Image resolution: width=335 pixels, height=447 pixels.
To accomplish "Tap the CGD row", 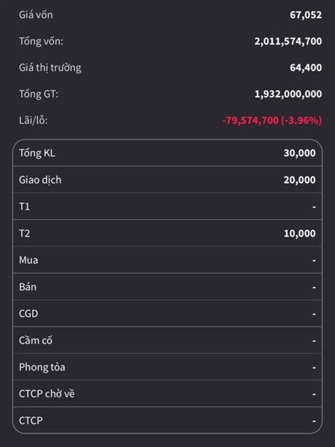I will [167, 313].
